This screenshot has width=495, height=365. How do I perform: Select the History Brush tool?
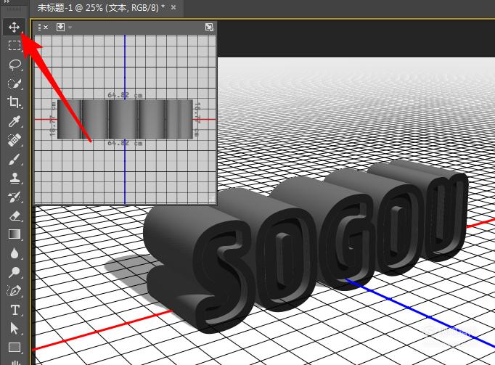tap(15, 197)
